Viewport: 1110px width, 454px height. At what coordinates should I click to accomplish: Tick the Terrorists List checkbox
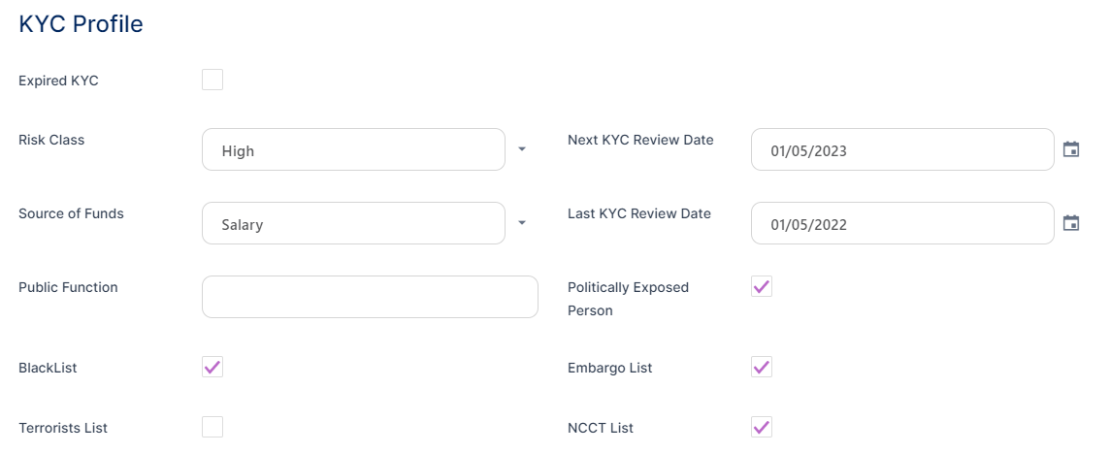tap(212, 427)
